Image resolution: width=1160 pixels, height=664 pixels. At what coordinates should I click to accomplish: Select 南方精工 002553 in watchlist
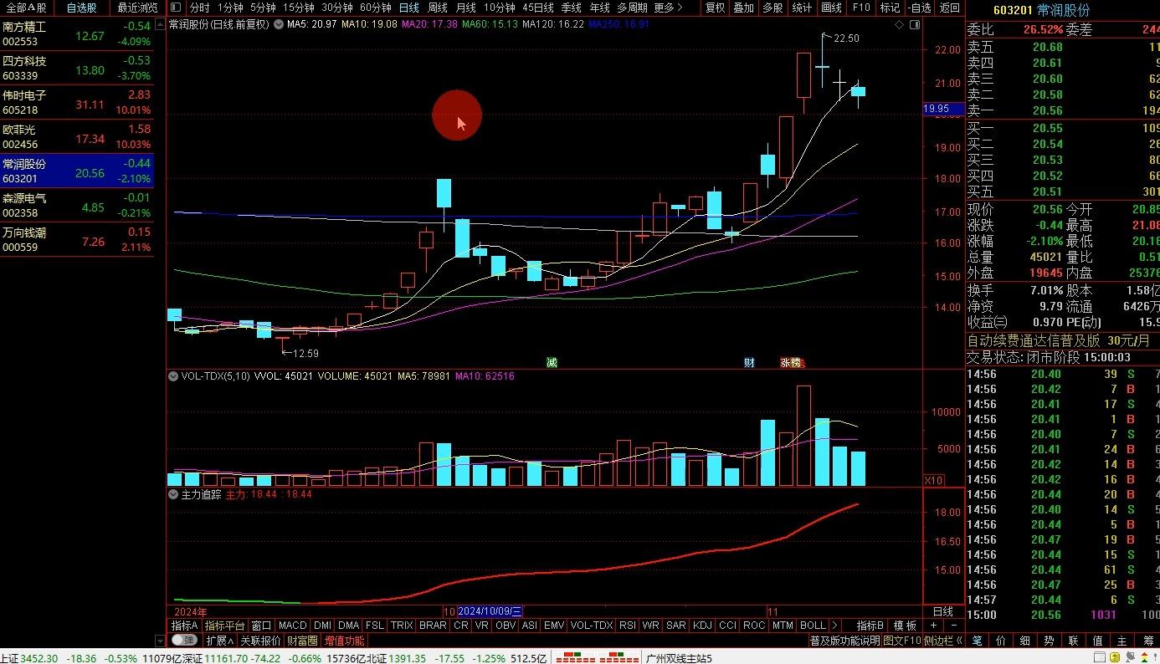[77, 33]
